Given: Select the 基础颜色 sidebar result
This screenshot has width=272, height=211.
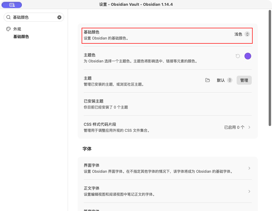Looking at the screenshot, I should 21,37.
